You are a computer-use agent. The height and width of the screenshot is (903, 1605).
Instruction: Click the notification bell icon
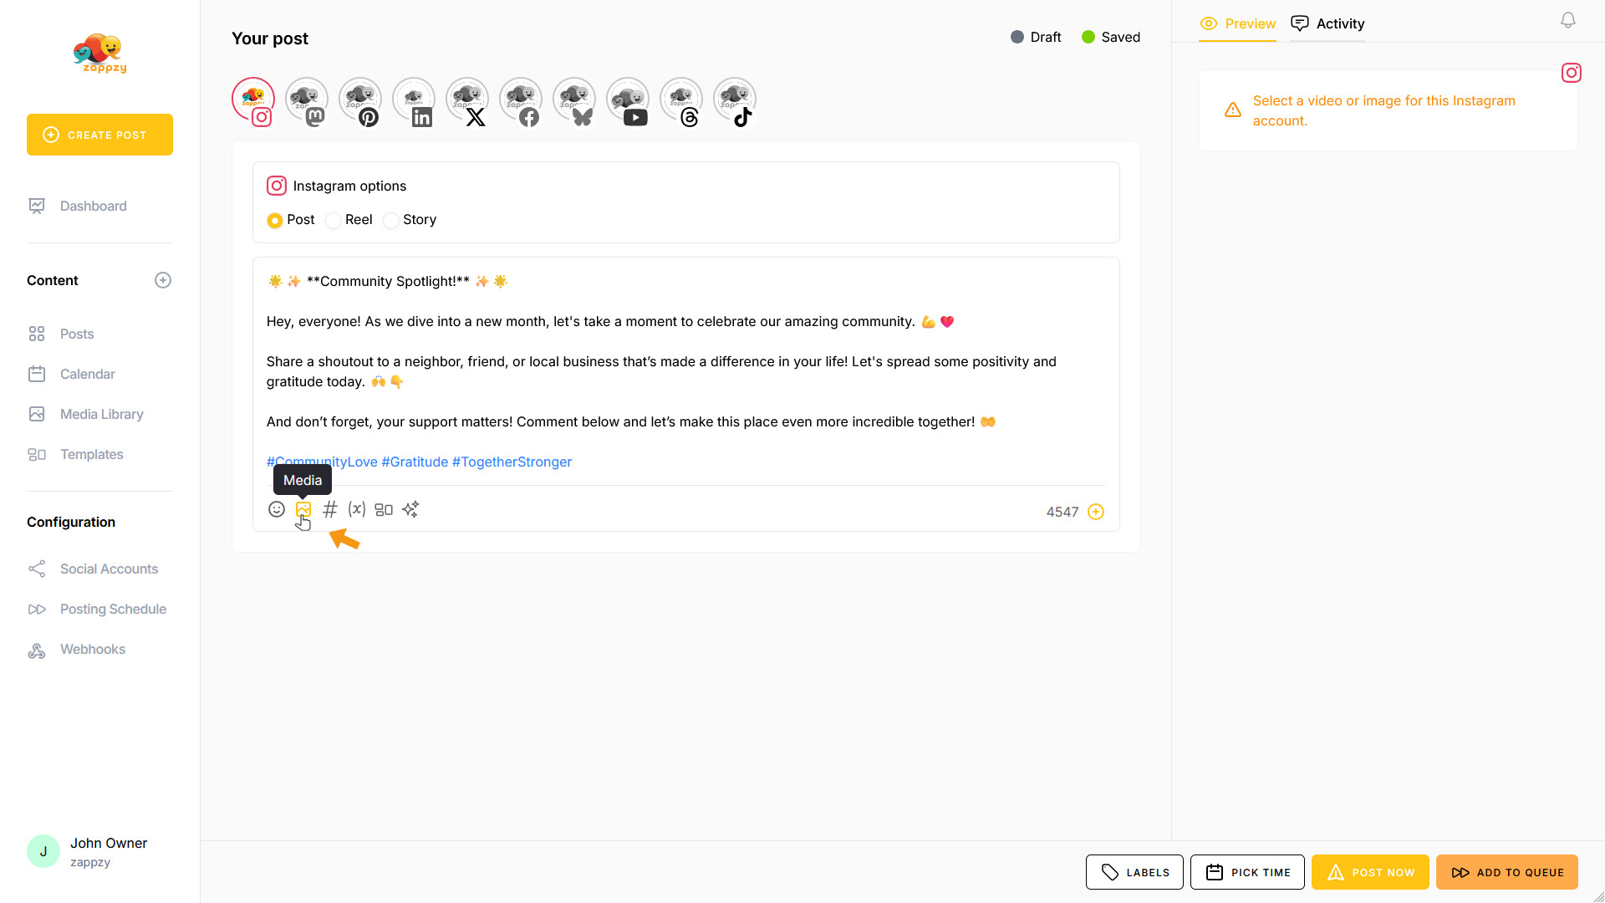click(x=1568, y=21)
